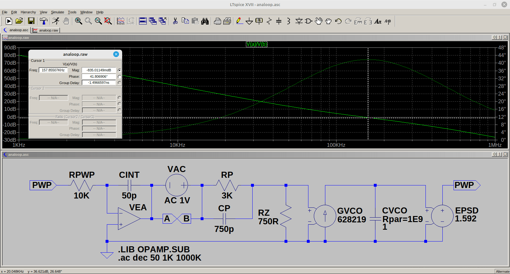
Task: Select the Draw Wire pencil tool
Action: pyautogui.click(x=240, y=21)
